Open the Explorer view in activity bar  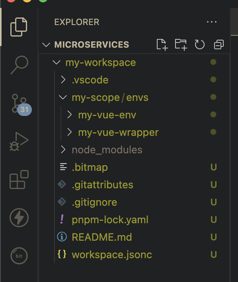19,27
